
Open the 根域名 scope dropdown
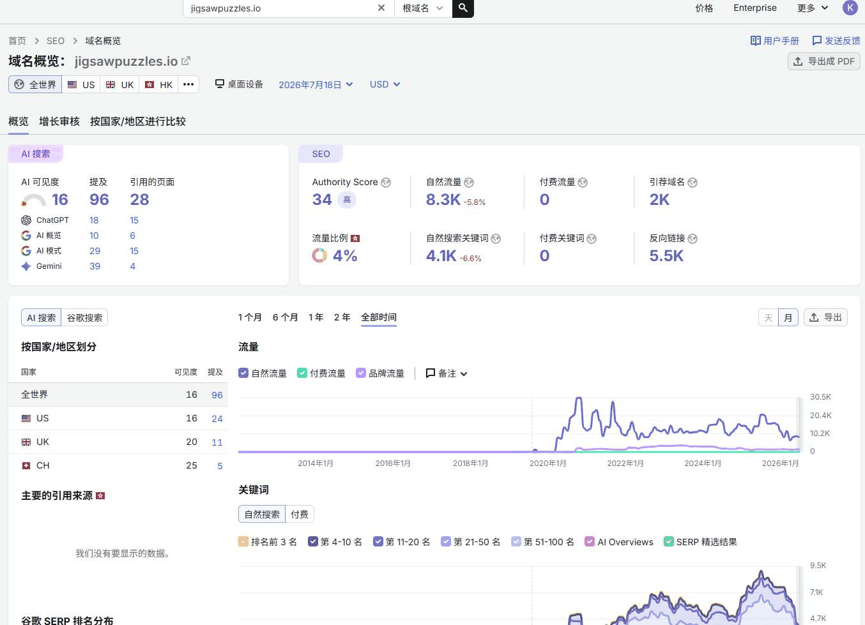[423, 8]
